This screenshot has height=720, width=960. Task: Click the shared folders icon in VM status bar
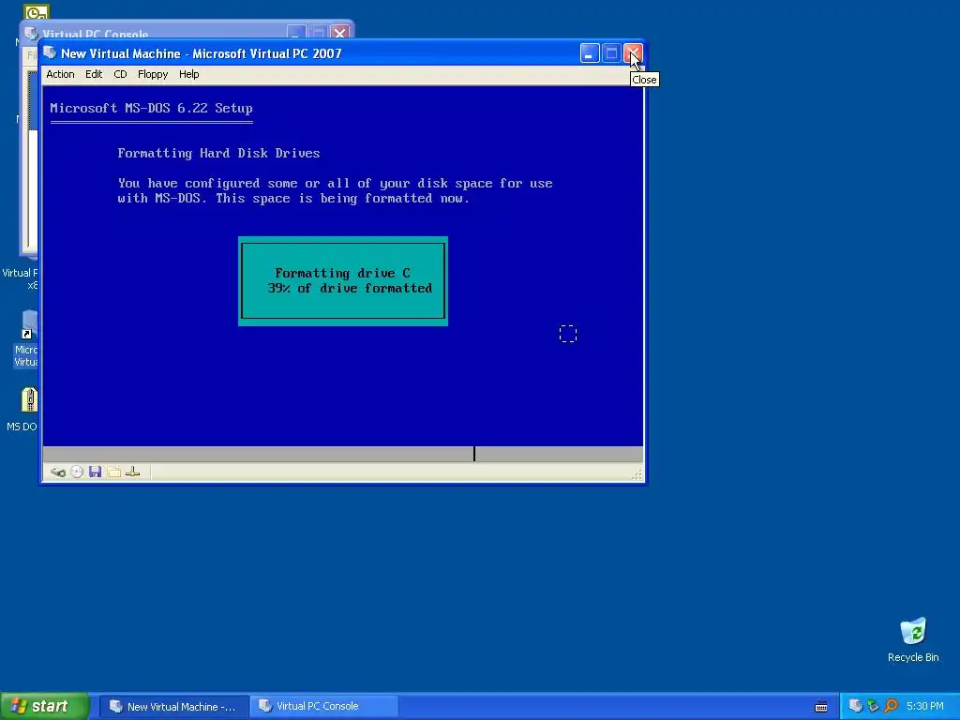[x=113, y=472]
